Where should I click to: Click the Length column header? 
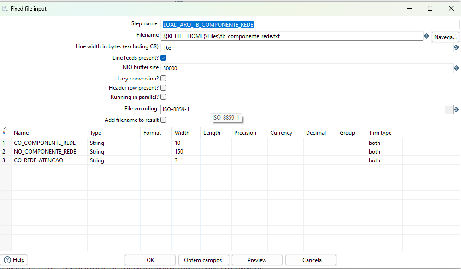pos(216,133)
